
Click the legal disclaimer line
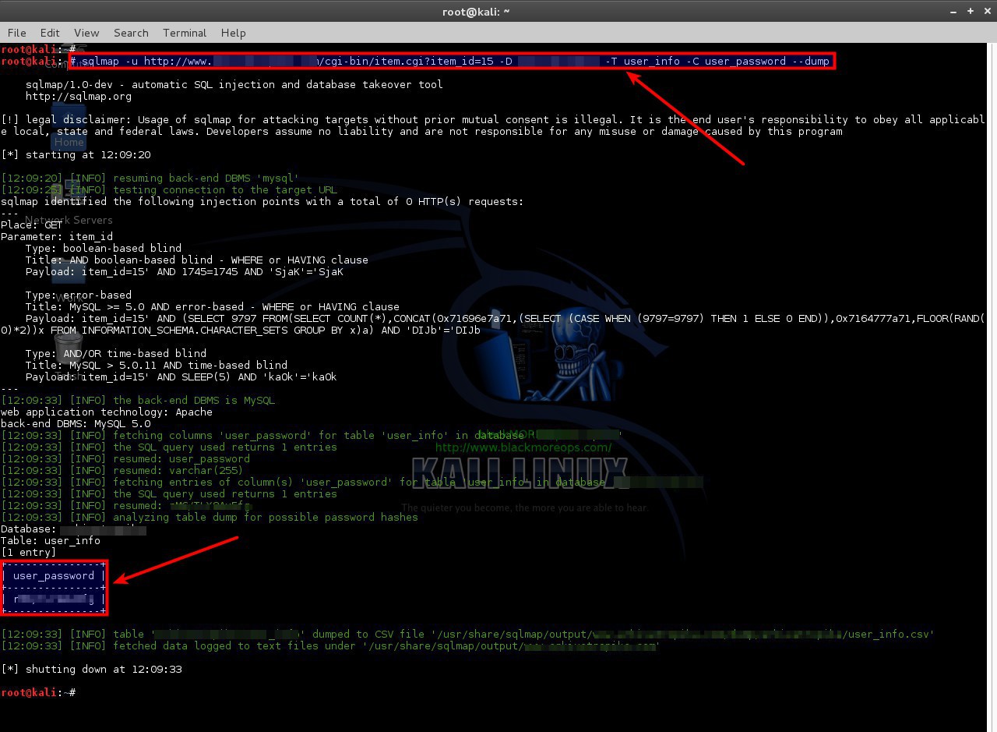(x=493, y=126)
